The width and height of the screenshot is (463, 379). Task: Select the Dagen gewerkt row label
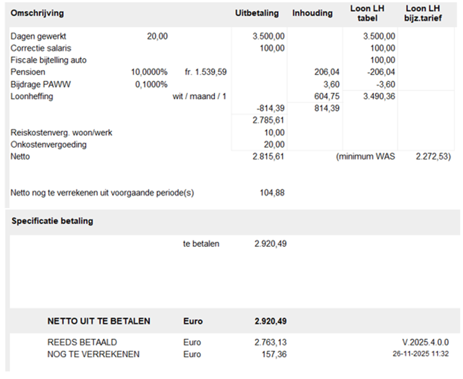pyautogui.click(x=38, y=36)
